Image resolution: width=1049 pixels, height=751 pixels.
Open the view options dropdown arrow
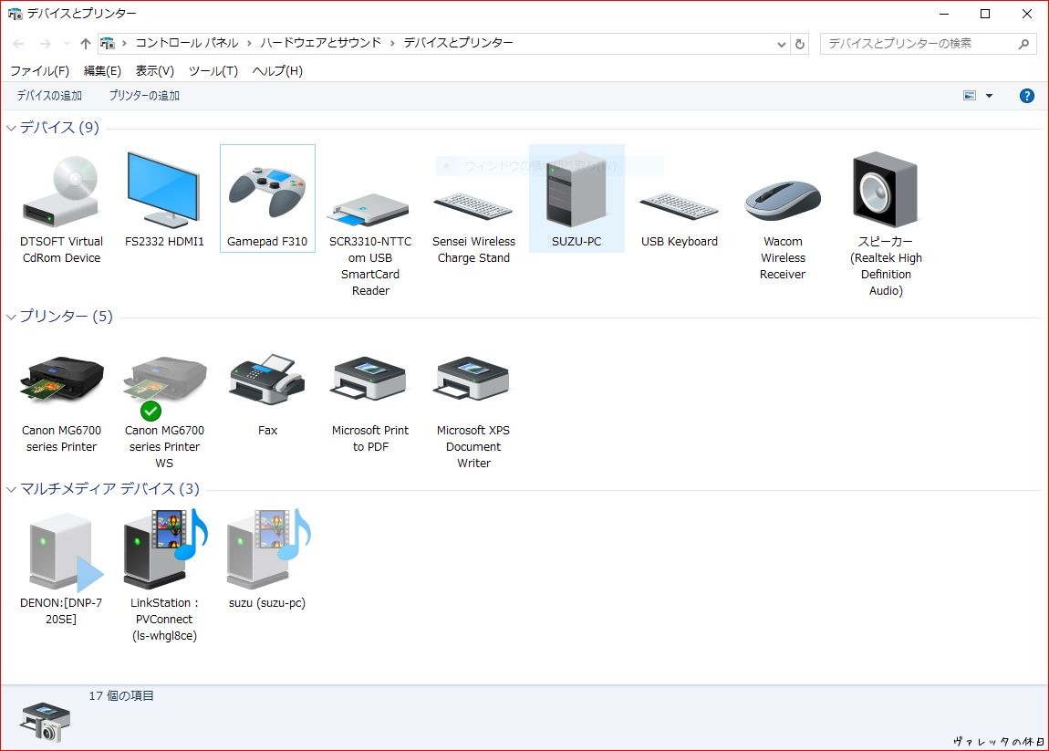pos(989,96)
